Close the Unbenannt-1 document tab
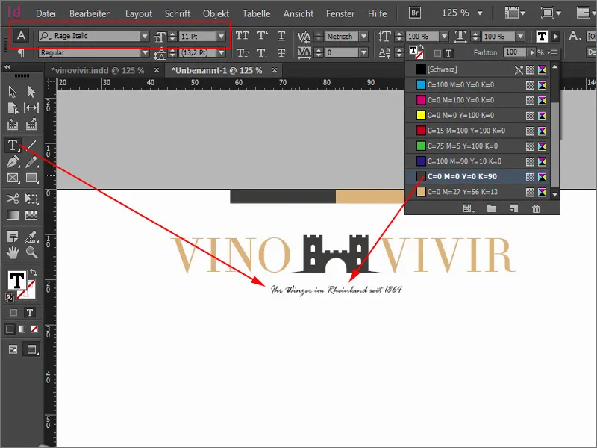This screenshot has height=448, width=597. (x=275, y=70)
